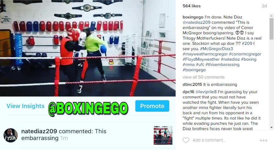Open View Insights link
This screenshot has height=150, width=274.
[x=26, y=106]
